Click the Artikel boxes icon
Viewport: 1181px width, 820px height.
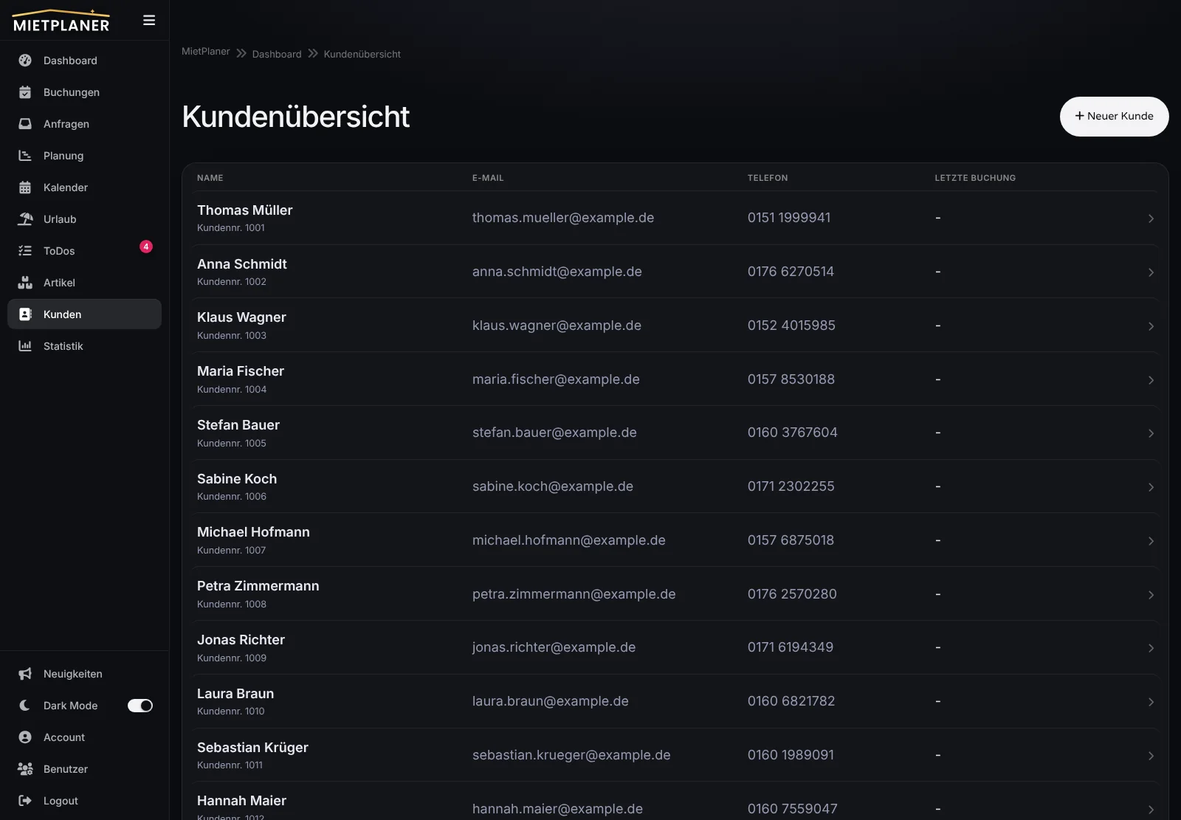tap(25, 283)
